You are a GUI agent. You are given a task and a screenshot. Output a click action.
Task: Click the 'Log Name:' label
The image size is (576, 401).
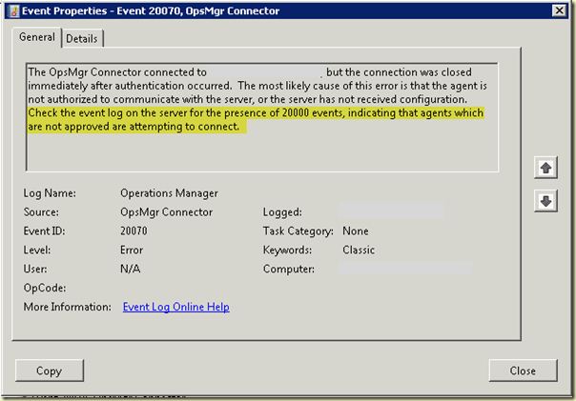pos(50,193)
